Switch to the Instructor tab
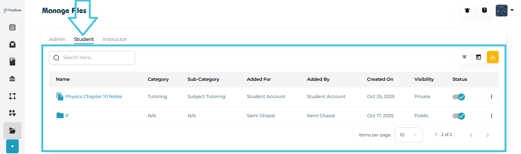Viewport: 521px width, 154px height. tap(114, 39)
